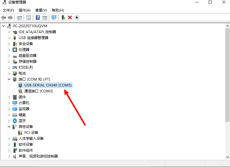230x167 pixels.
Task: Expand the 处理器 category arrow
Action: tap(9, 49)
